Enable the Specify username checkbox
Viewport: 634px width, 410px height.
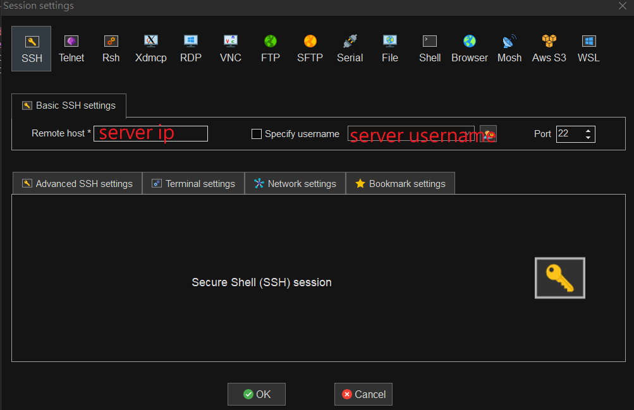point(257,134)
